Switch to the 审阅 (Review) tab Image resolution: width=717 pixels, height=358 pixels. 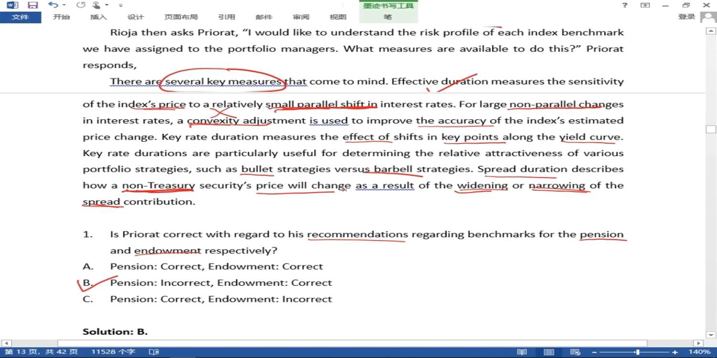[301, 17]
